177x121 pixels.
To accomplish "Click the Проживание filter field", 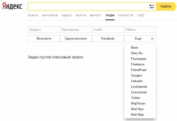I will [76, 30].
